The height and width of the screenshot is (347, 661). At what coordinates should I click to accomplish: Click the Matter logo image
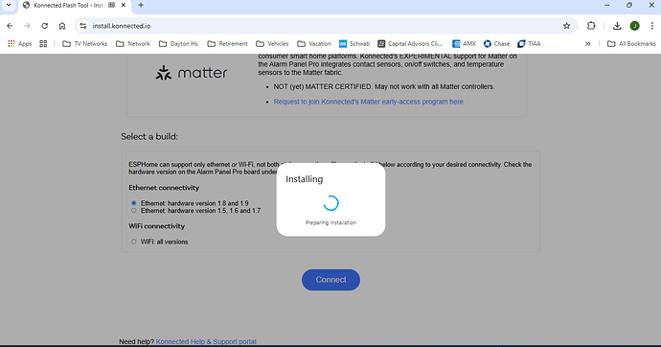(x=192, y=73)
